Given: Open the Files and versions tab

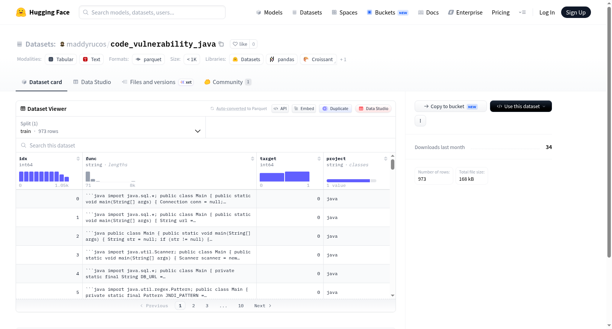Looking at the screenshot, I should point(158,82).
